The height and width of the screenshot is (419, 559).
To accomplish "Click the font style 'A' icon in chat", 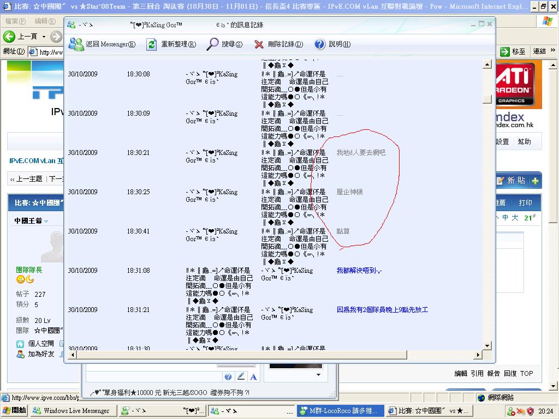I will coord(253,376).
